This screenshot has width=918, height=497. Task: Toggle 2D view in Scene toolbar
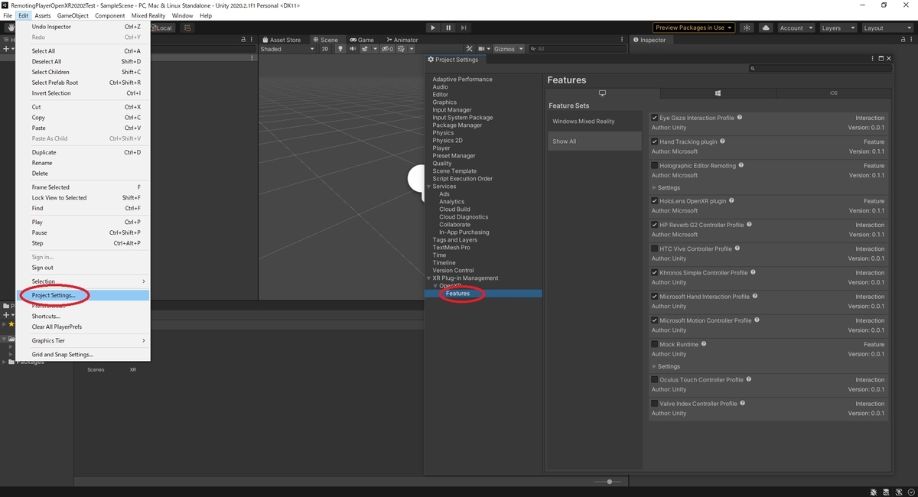(324, 49)
